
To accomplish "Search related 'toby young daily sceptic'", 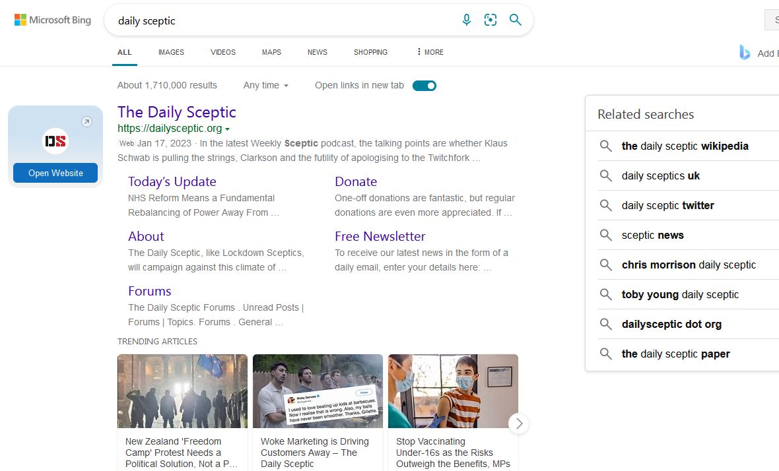I will (x=680, y=295).
